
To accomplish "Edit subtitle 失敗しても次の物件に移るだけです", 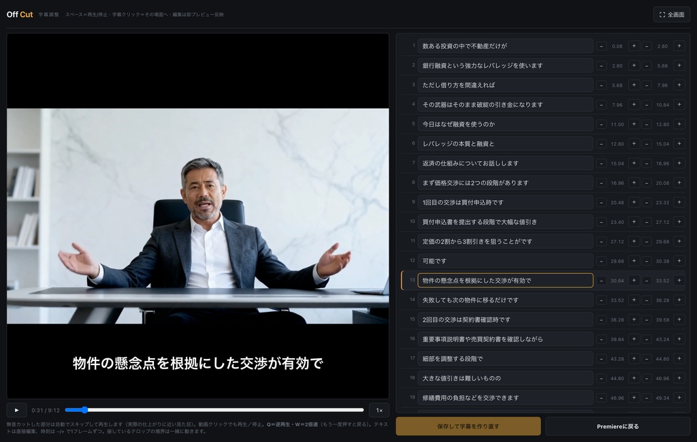I will [506, 300].
